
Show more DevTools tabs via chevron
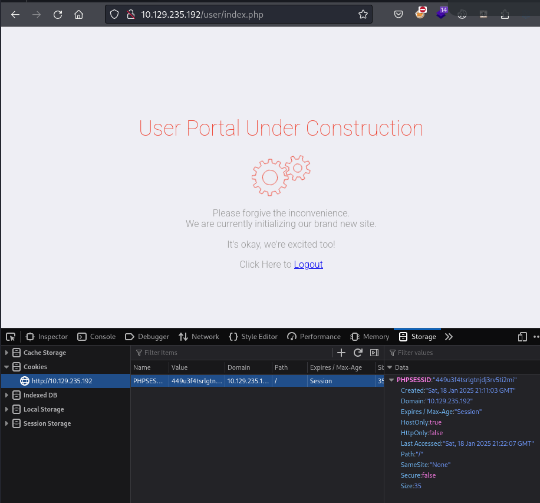pos(449,337)
